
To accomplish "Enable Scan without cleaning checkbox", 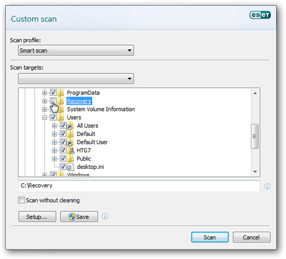I will 21,200.
